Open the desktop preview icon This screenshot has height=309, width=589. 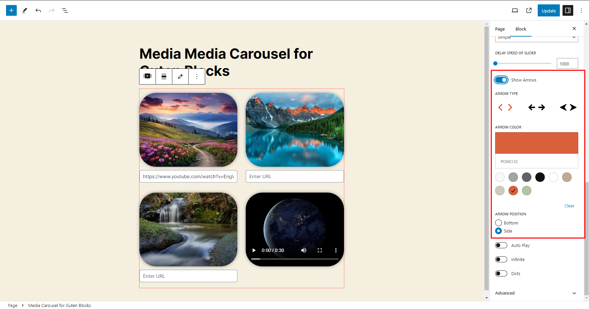point(515,10)
